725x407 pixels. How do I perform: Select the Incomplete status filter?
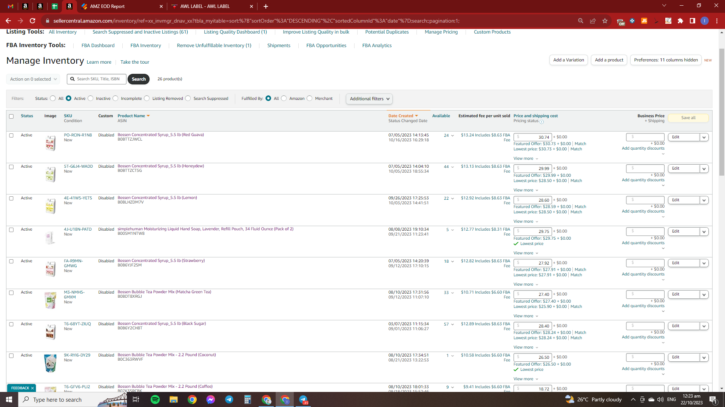coord(116,98)
